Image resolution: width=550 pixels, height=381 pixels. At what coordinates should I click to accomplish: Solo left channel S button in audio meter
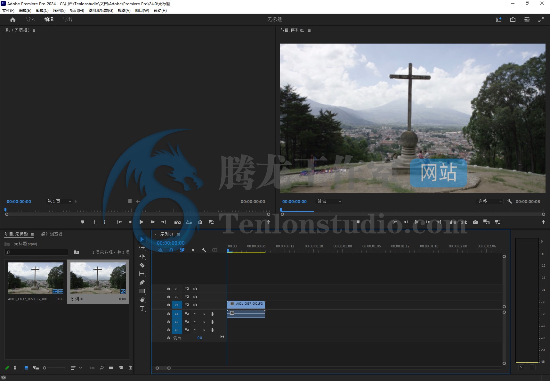tap(521, 367)
